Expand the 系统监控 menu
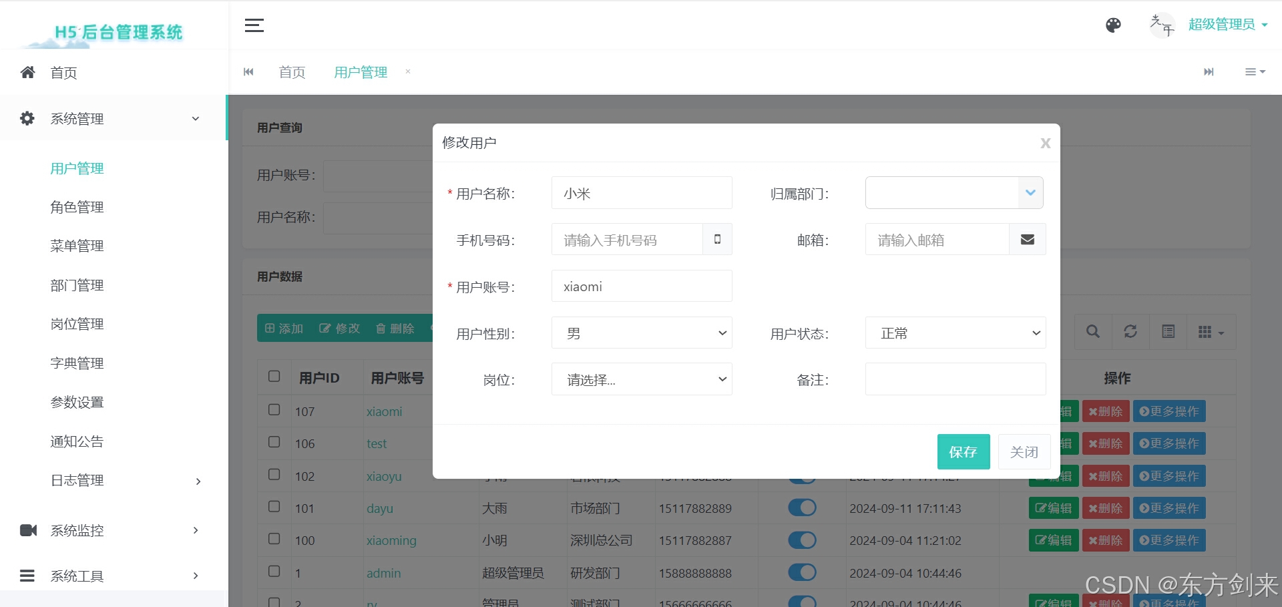Image resolution: width=1282 pixels, height=607 pixels. point(196,530)
